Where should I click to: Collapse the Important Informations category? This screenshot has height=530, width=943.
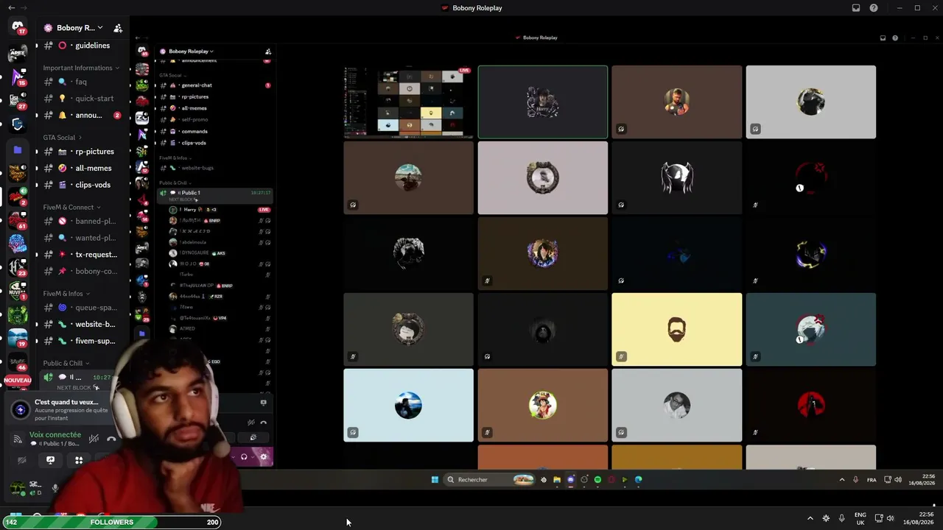[x=81, y=68]
